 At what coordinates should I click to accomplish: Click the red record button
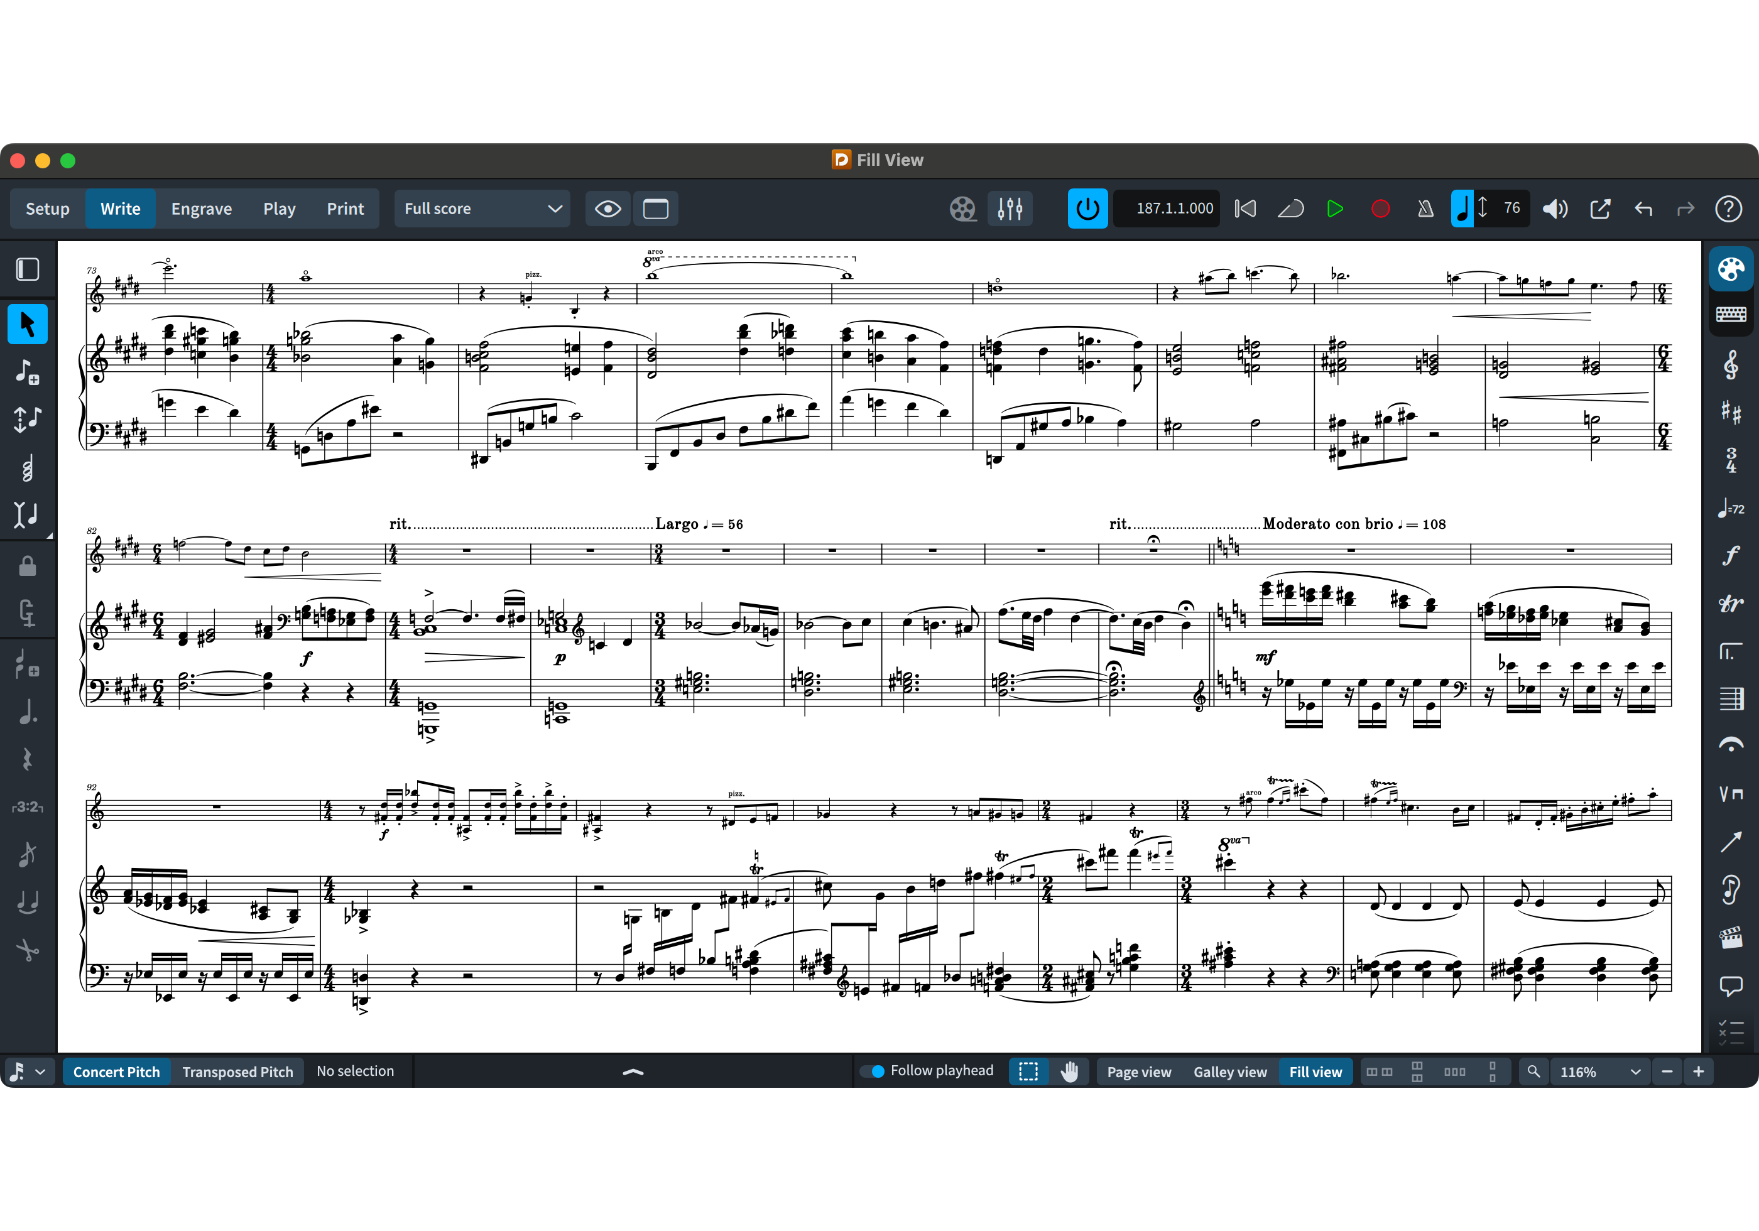pyautogui.click(x=1381, y=209)
